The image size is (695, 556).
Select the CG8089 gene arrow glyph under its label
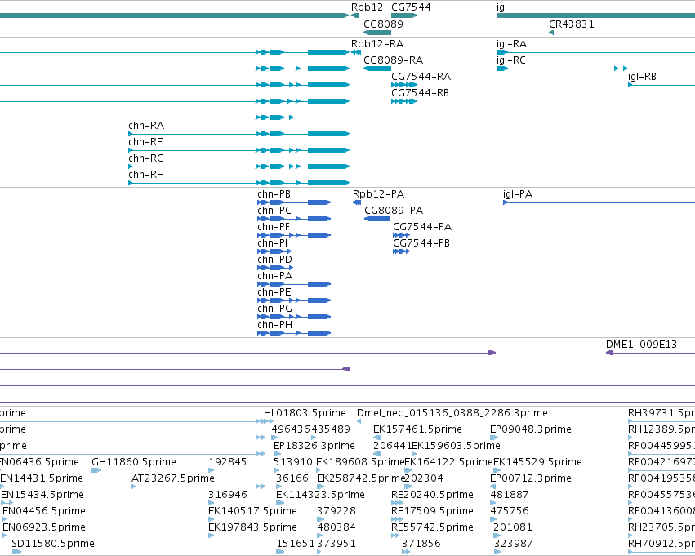[377, 33]
